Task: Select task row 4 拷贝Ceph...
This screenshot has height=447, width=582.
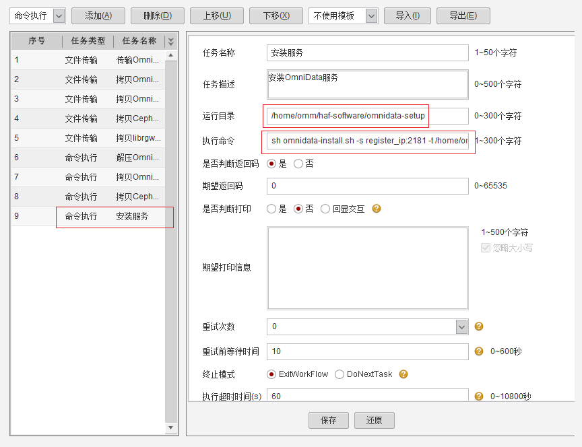Action: tap(88, 118)
